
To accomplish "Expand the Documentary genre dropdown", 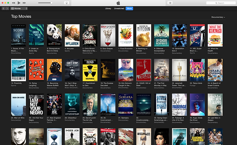I will [218, 17].
